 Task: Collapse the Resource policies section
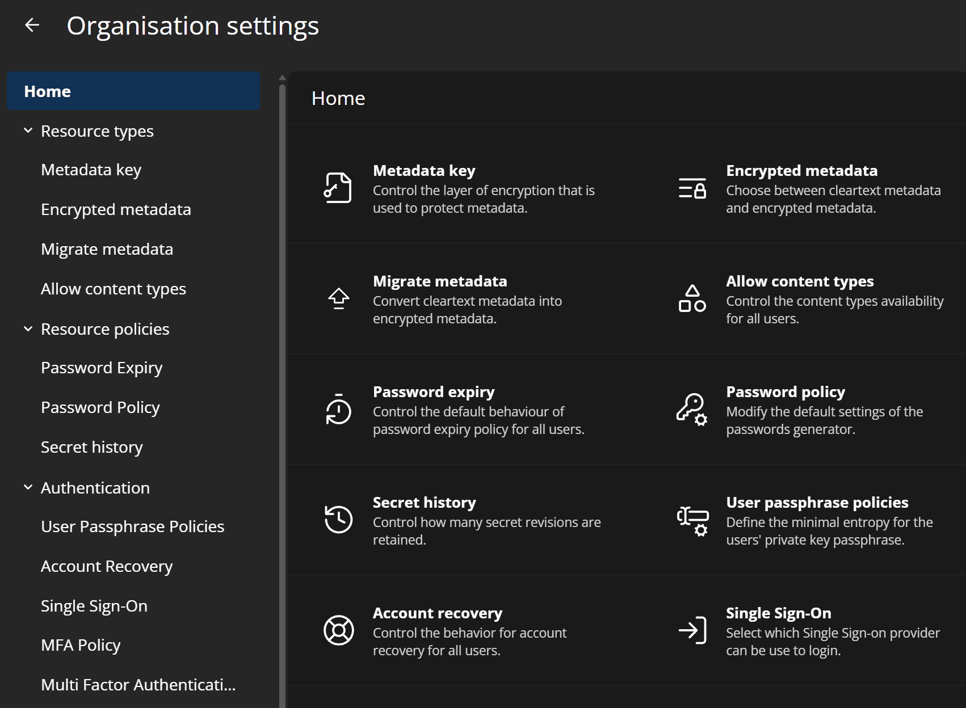28,328
